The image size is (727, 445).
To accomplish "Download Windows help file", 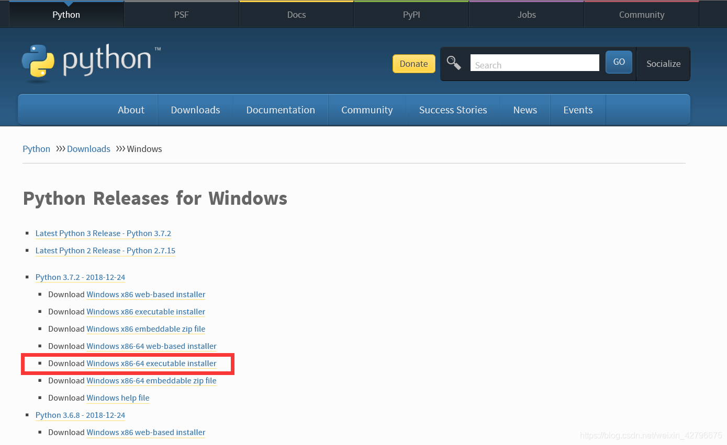I will click(x=118, y=398).
